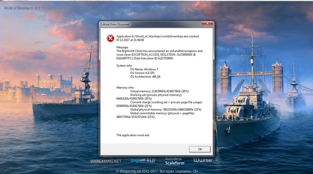Click the OK button in the error dialog

[199, 149]
